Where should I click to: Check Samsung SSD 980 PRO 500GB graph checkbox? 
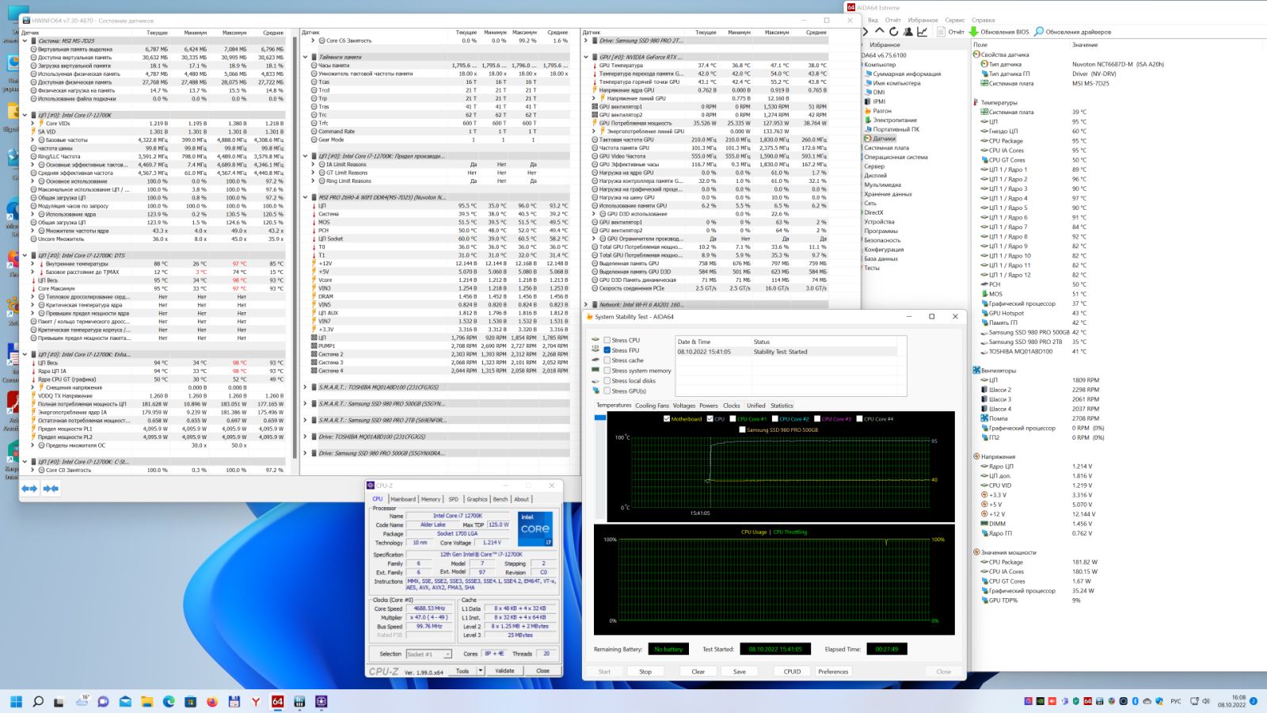pyautogui.click(x=742, y=430)
